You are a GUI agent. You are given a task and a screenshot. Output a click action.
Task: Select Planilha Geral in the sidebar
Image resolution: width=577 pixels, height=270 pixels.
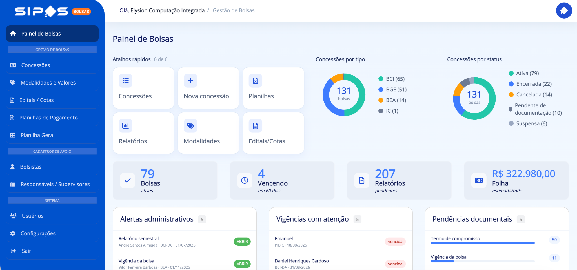click(x=52, y=135)
